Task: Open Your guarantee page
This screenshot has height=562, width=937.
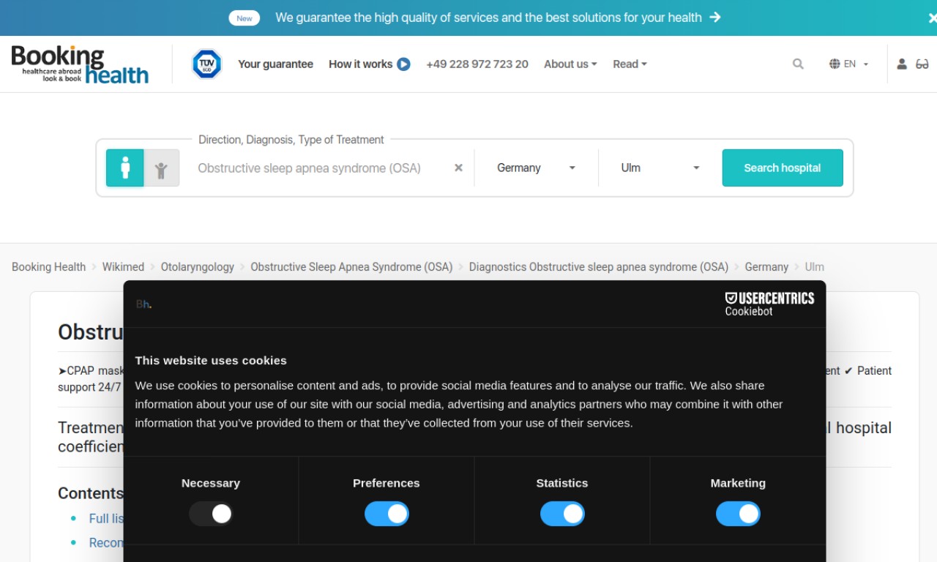Action: (x=275, y=64)
